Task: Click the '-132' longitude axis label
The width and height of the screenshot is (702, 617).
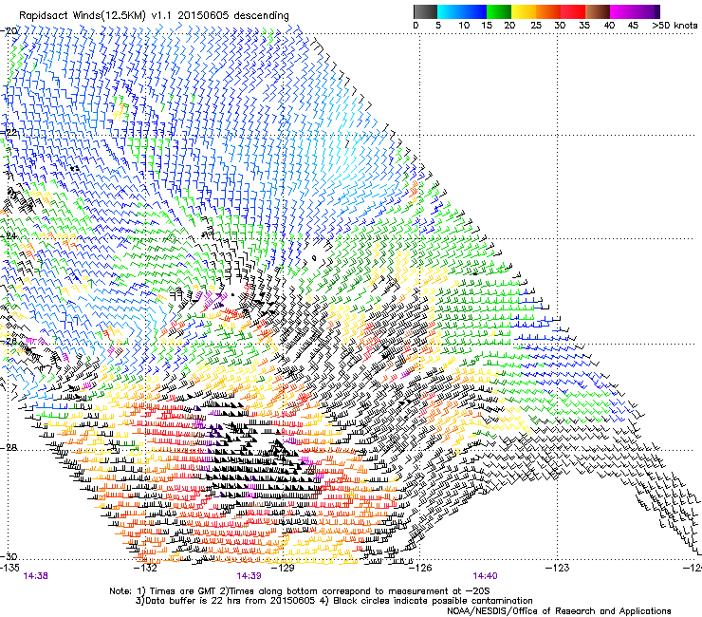Action: point(146,568)
